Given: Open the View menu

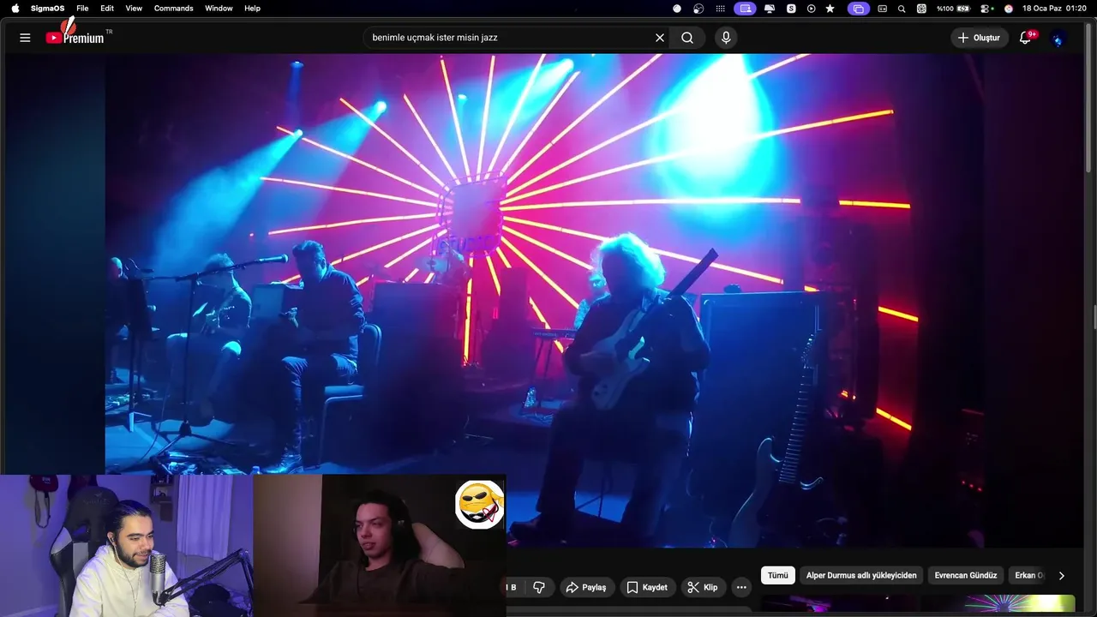Looking at the screenshot, I should (x=134, y=9).
